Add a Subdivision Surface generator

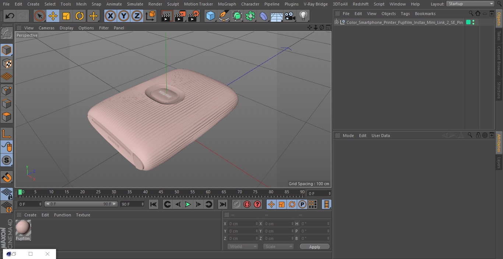click(237, 16)
